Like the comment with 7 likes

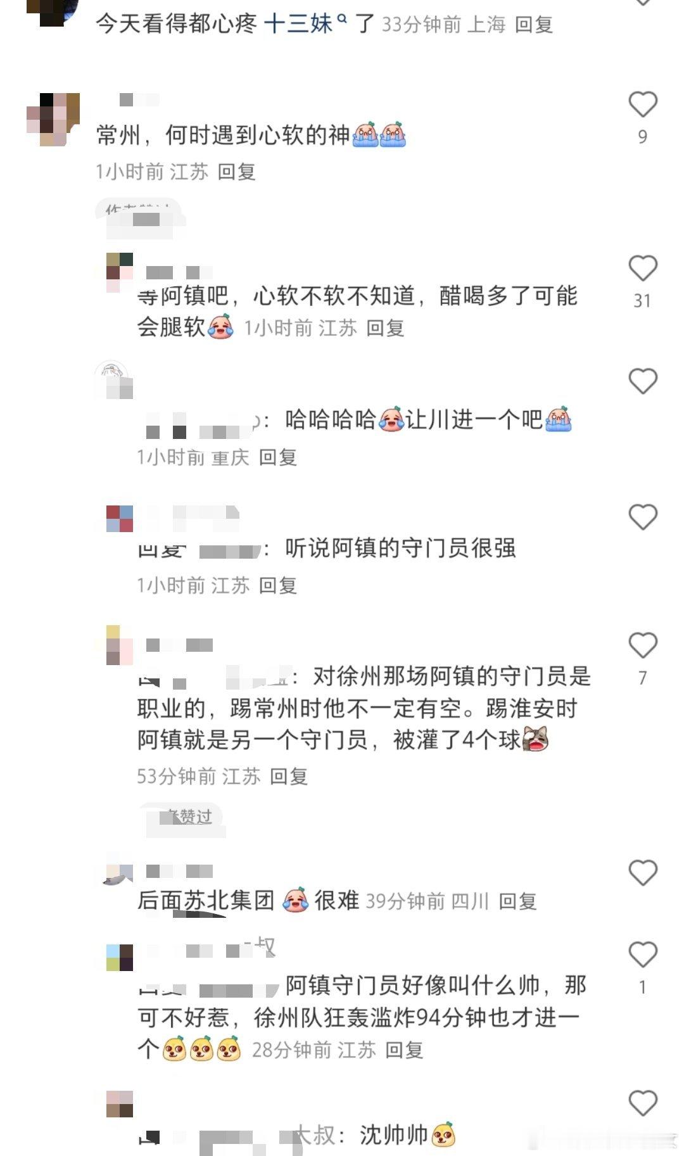[x=642, y=645]
